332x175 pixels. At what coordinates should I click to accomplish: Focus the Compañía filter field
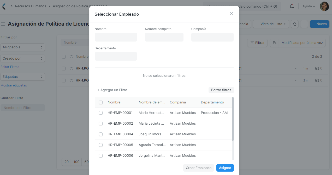212,37
